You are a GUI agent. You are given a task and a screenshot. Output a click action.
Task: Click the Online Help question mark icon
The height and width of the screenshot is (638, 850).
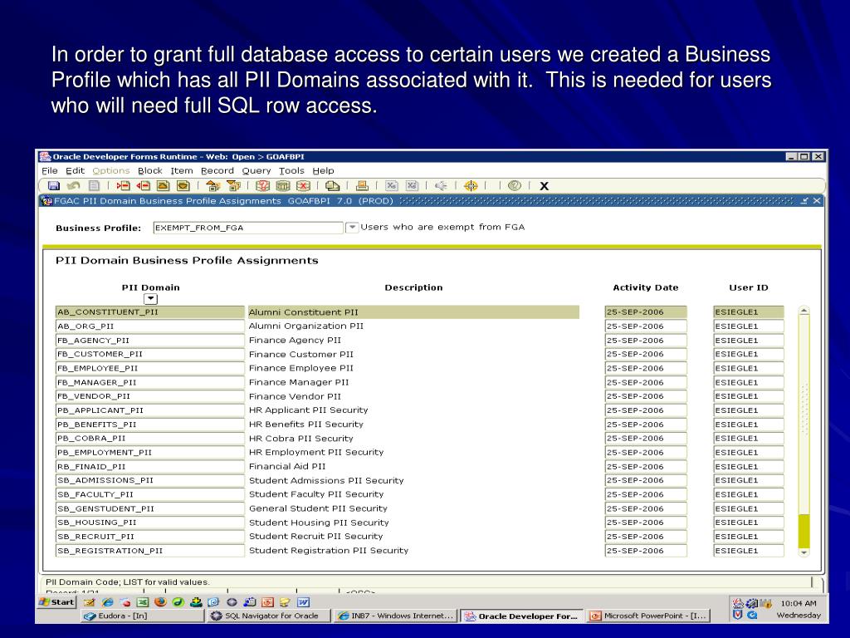(x=515, y=185)
